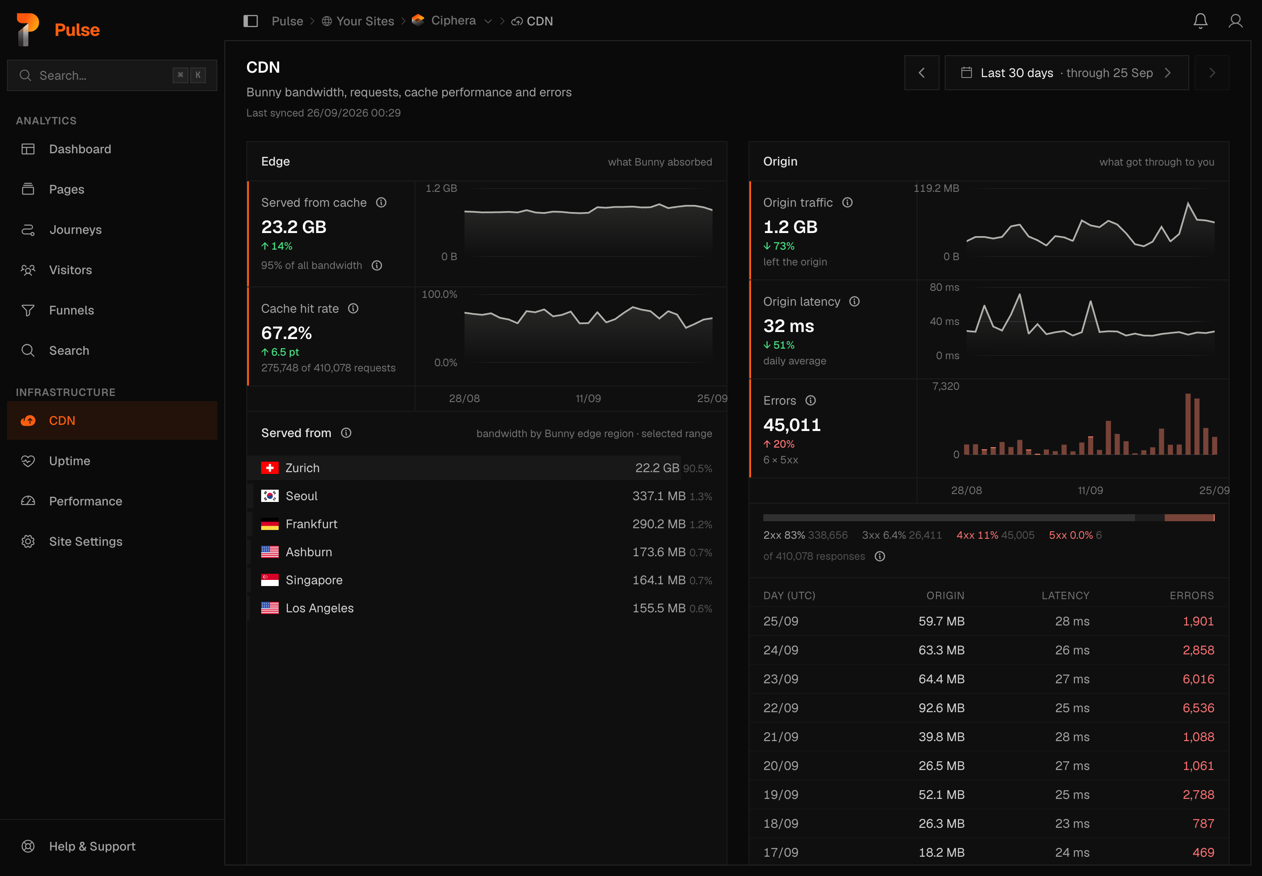
Task: Open Help & Support
Action: (112, 846)
